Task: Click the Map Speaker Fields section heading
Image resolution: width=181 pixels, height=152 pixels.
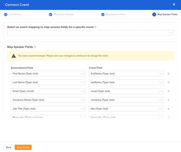Action: pos(20,47)
